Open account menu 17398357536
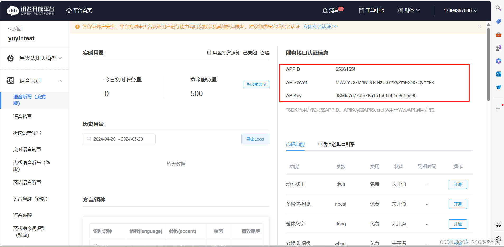The height and width of the screenshot is (247, 504). [x=460, y=11]
